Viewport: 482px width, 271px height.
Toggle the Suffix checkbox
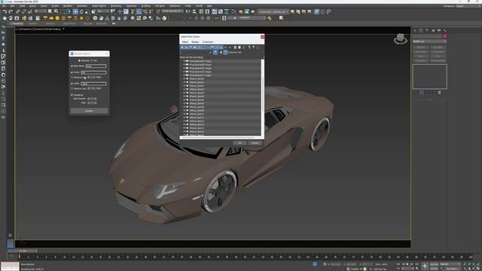[x=72, y=84]
